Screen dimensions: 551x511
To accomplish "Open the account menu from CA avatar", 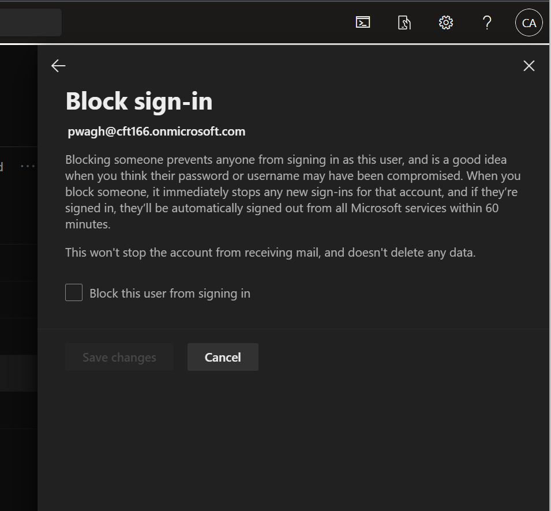I will [x=528, y=22].
